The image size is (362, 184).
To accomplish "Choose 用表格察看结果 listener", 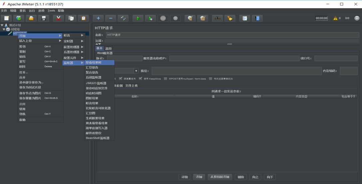I will [x=100, y=123].
